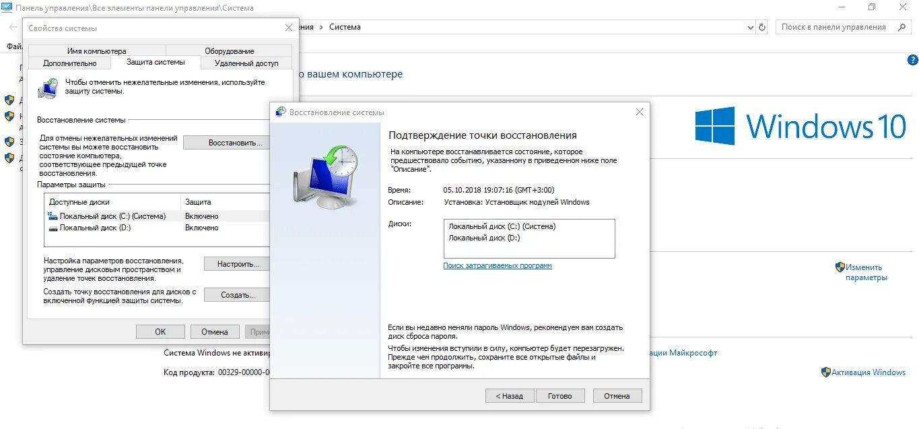The height and width of the screenshot is (429, 919).
Task: Click the Доступные диски column header
Action: point(112,202)
